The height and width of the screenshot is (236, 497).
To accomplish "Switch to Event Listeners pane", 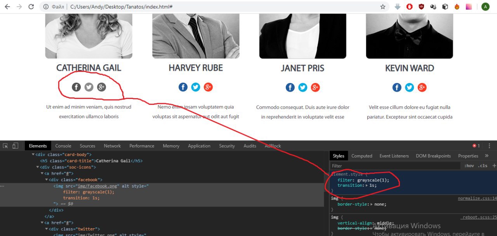I will pyautogui.click(x=394, y=156).
